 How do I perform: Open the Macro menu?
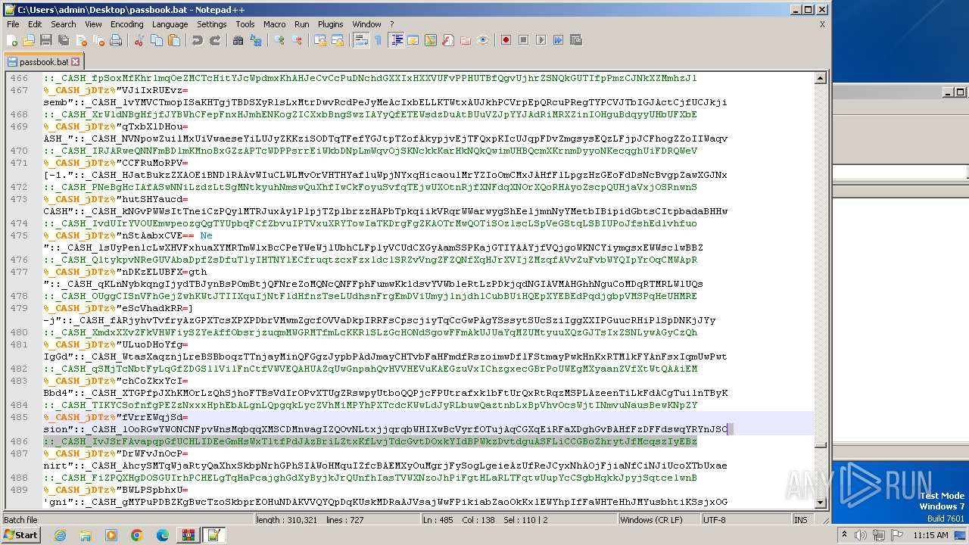click(x=275, y=24)
